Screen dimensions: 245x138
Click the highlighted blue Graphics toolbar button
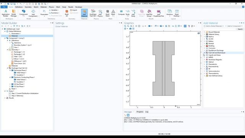[185, 26]
